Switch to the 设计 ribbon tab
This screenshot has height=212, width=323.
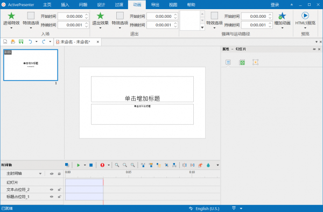101,4
